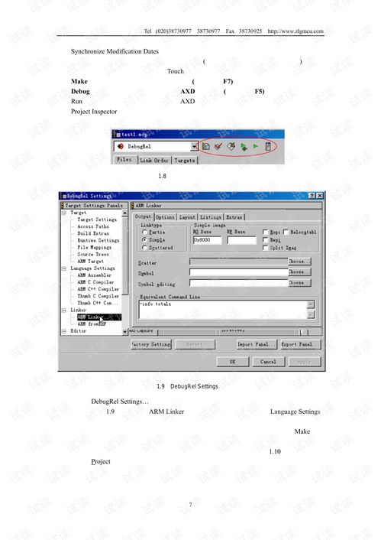Select the Partial linktype radio button

(x=144, y=232)
